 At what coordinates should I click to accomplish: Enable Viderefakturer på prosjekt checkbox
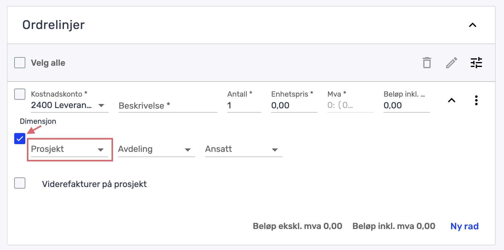[20, 183]
